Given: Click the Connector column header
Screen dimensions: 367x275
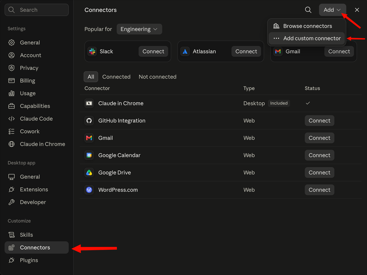Looking at the screenshot, I should point(97,88).
